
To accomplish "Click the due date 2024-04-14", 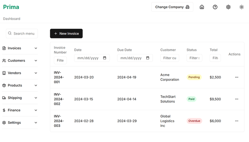I will click(127, 99).
